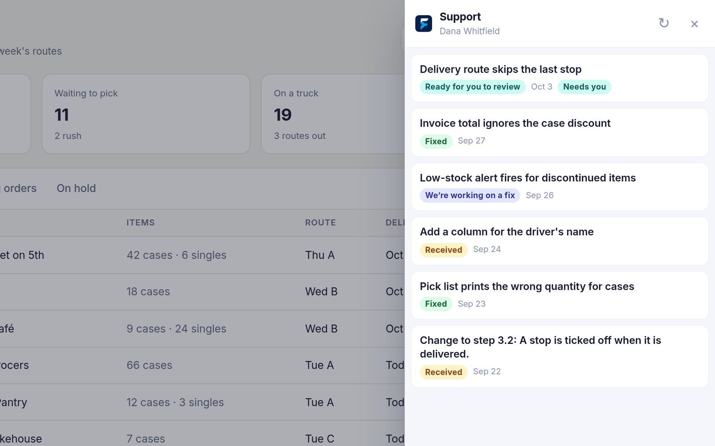Open 'Change to step 3.2' ticket
This screenshot has width=715, height=446.
point(559,356)
